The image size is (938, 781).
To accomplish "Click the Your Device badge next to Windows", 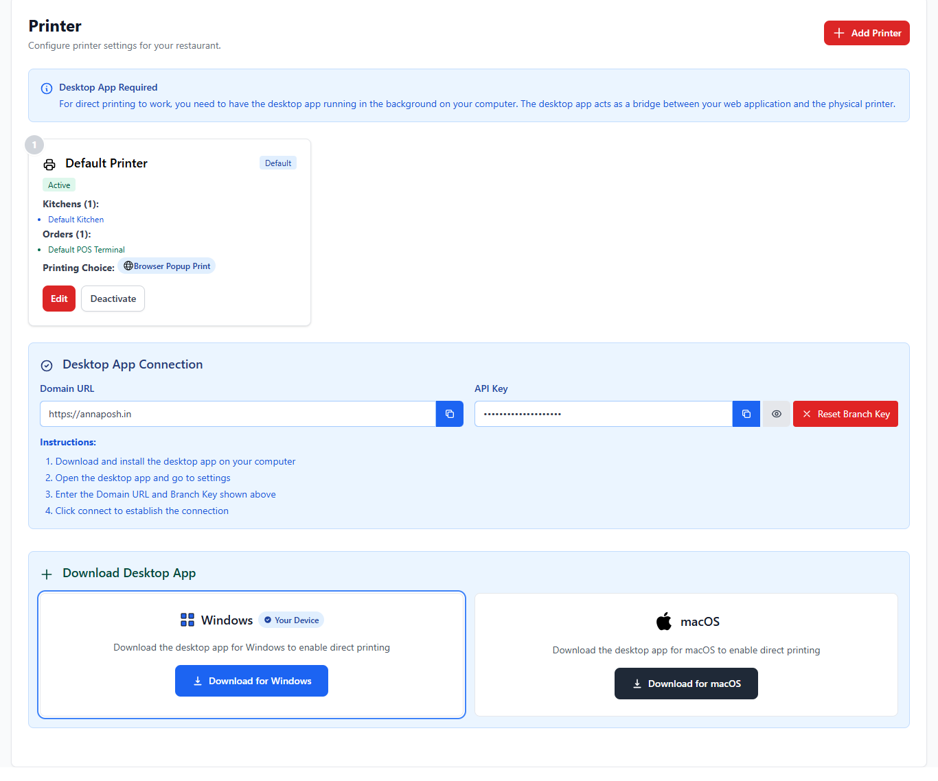I will point(292,620).
